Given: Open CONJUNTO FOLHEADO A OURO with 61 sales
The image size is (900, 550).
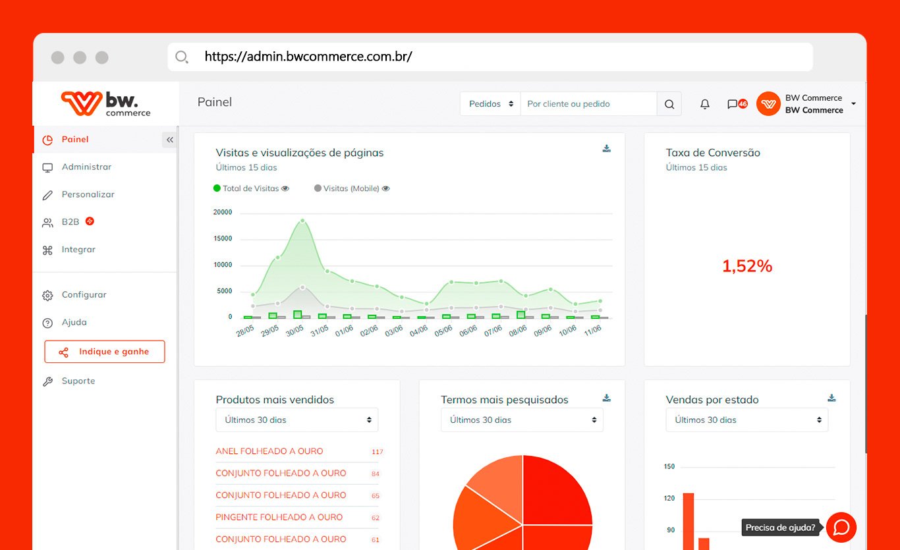Looking at the screenshot, I should click(281, 539).
